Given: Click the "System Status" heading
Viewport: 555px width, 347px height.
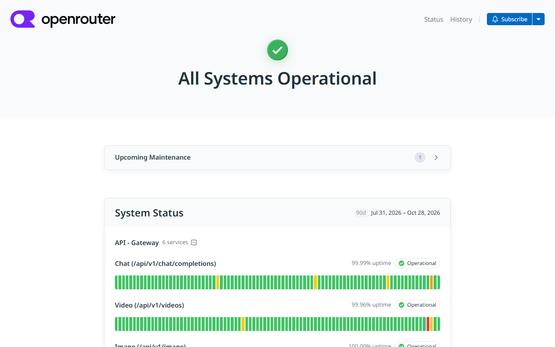Looking at the screenshot, I should coord(149,213).
